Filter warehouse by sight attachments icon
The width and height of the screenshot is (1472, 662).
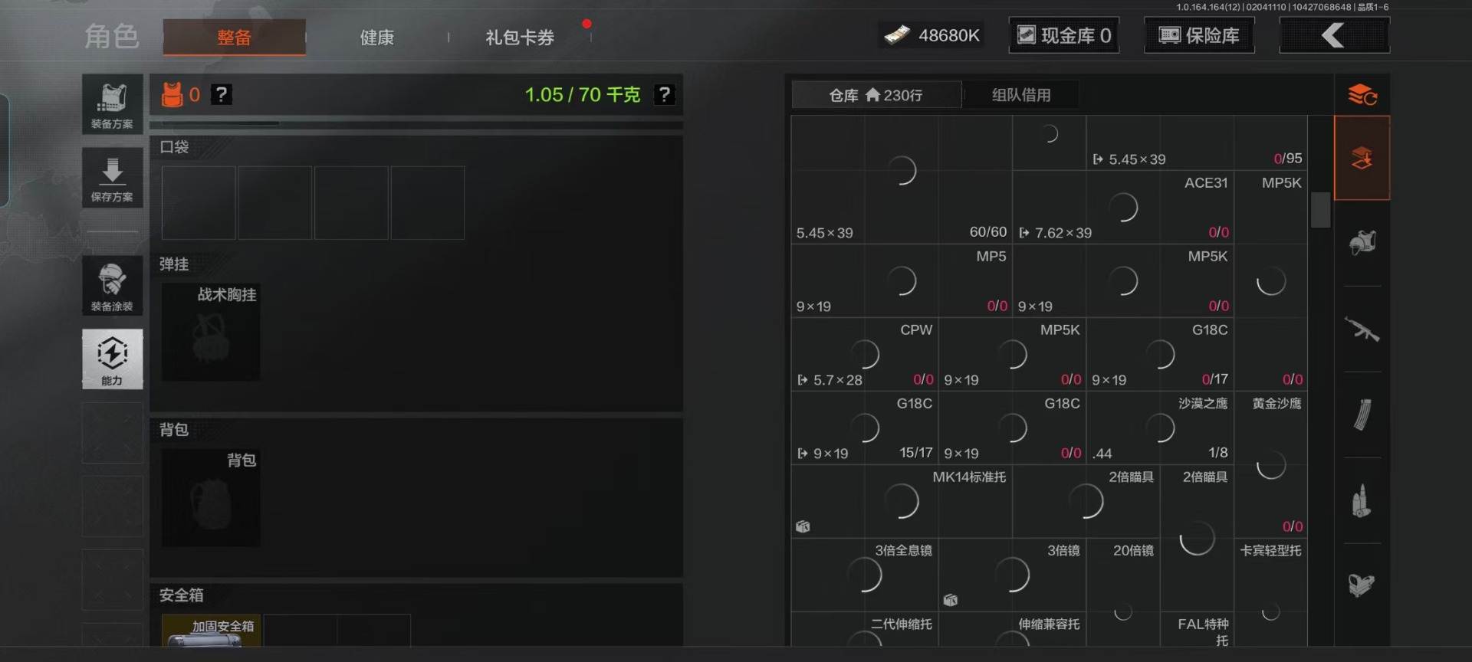(1362, 585)
